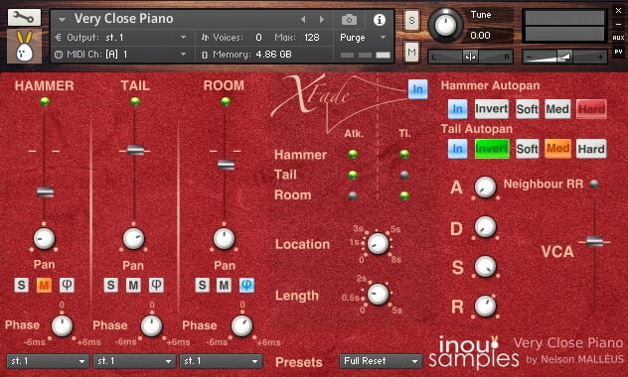
Task: Click Invert under Hammer Autopan
Action: click(x=492, y=109)
